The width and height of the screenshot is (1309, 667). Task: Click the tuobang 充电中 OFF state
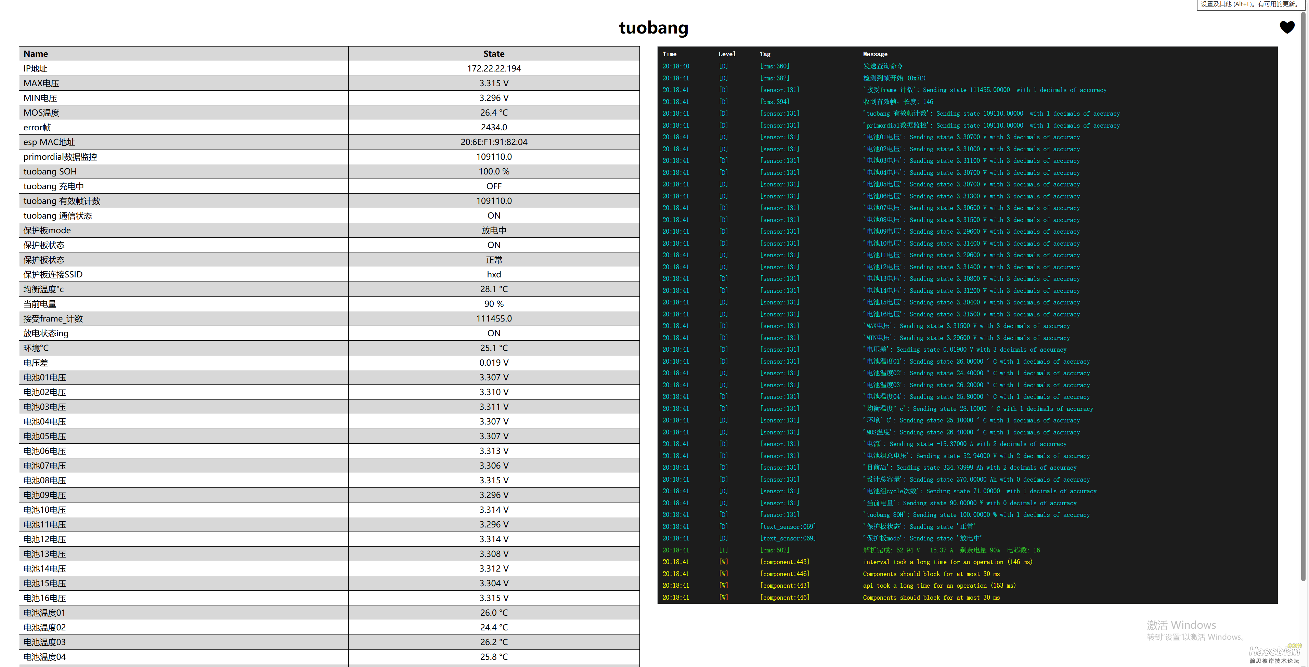[x=493, y=186]
